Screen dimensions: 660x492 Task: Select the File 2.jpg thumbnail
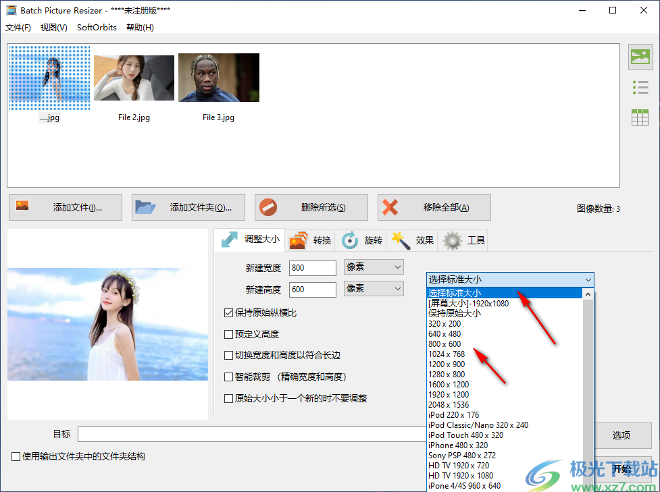(x=134, y=78)
